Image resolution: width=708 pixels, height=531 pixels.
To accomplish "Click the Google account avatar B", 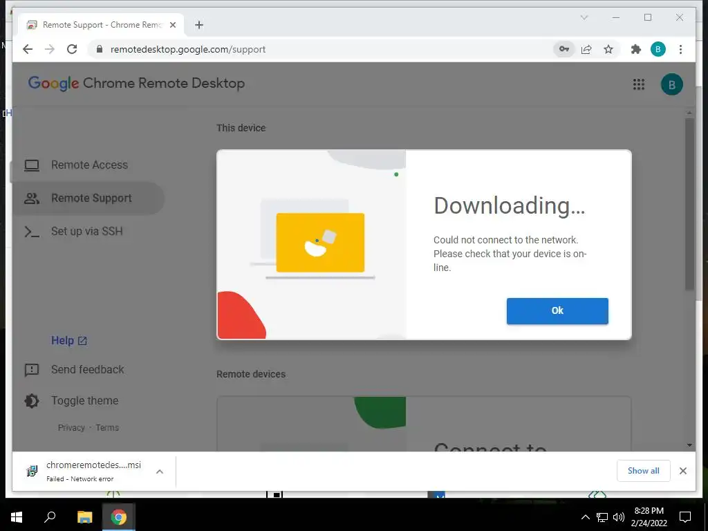I will pos(671,84).
